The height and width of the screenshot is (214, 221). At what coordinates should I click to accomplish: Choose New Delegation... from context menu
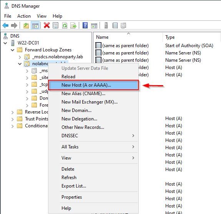(93, 119)
